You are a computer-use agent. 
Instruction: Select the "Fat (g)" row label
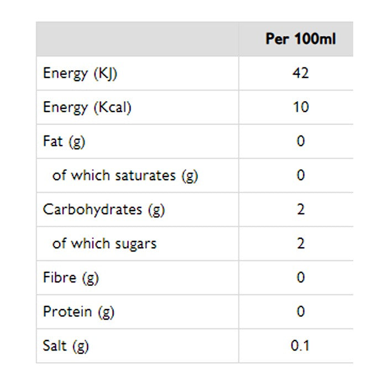click(x=64, y=142)
